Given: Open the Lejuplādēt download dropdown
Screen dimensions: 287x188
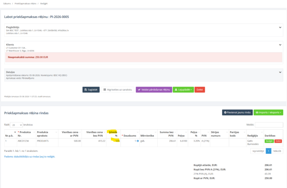Looking at the screenshot, I should click(x=183, y=90).
